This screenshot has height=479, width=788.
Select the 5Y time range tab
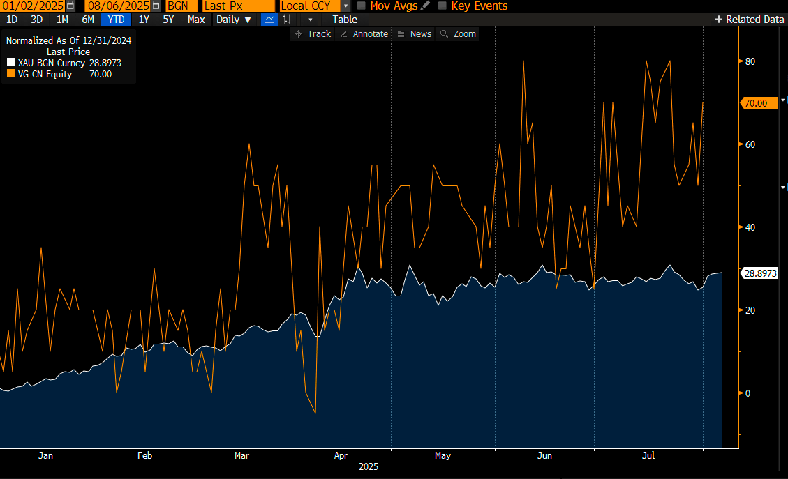click(168, 20)
